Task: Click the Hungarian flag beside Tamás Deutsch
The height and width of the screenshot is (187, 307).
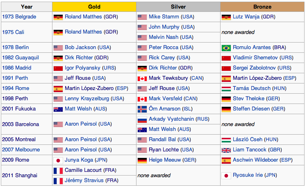Action: [x=226, y=89]
